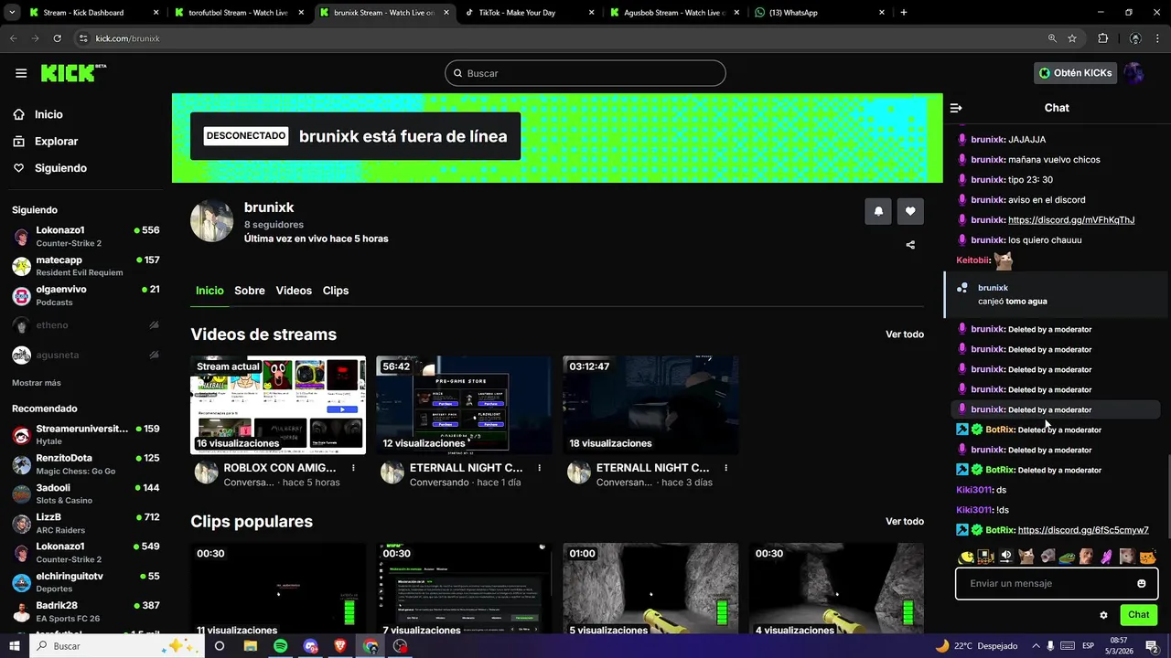Open RenzitoDota recommended channel
This screenshot has width=1171, height=658.
[x=86, y=464]
